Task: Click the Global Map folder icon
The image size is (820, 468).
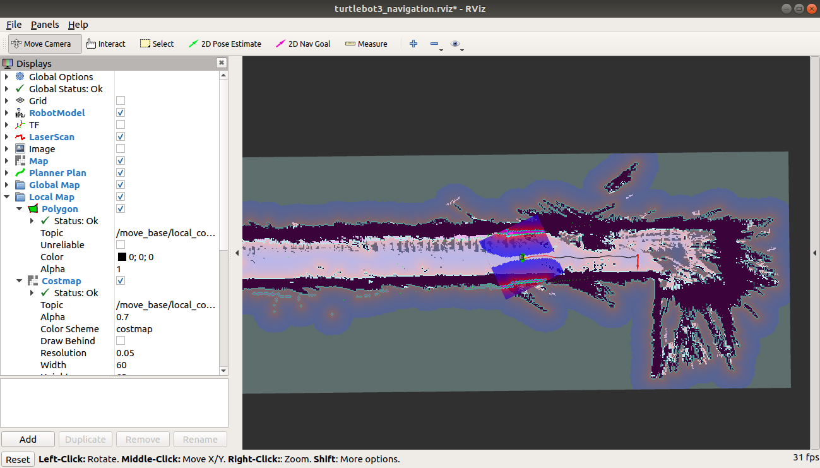Action: pos(20,184)
